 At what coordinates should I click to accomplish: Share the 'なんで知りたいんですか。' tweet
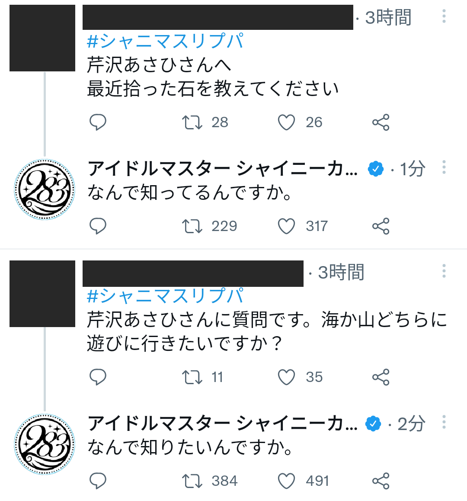click(x=381, y=481)
